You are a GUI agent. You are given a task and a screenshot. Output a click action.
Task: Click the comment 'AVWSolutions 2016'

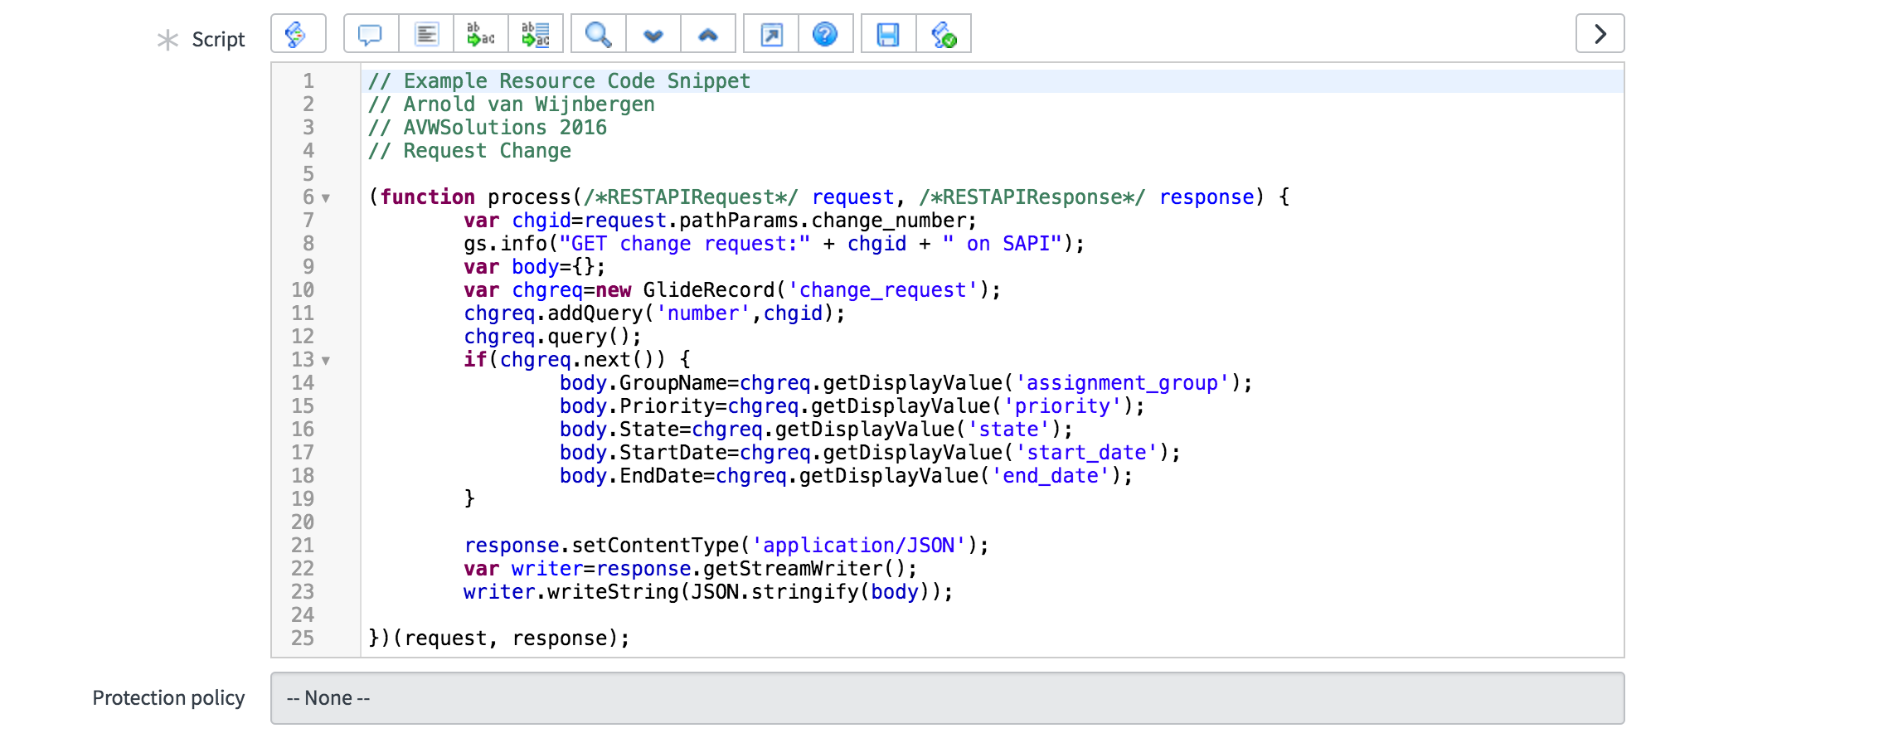(505, 127)
